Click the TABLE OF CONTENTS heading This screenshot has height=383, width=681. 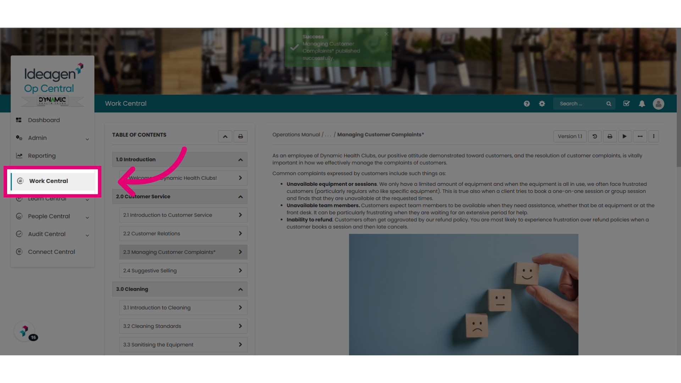pyautogui.click(x=139, y=135)
